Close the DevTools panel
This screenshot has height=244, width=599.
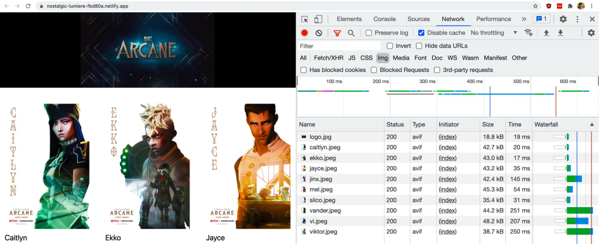pyautogui.click(x=592, y=19)
